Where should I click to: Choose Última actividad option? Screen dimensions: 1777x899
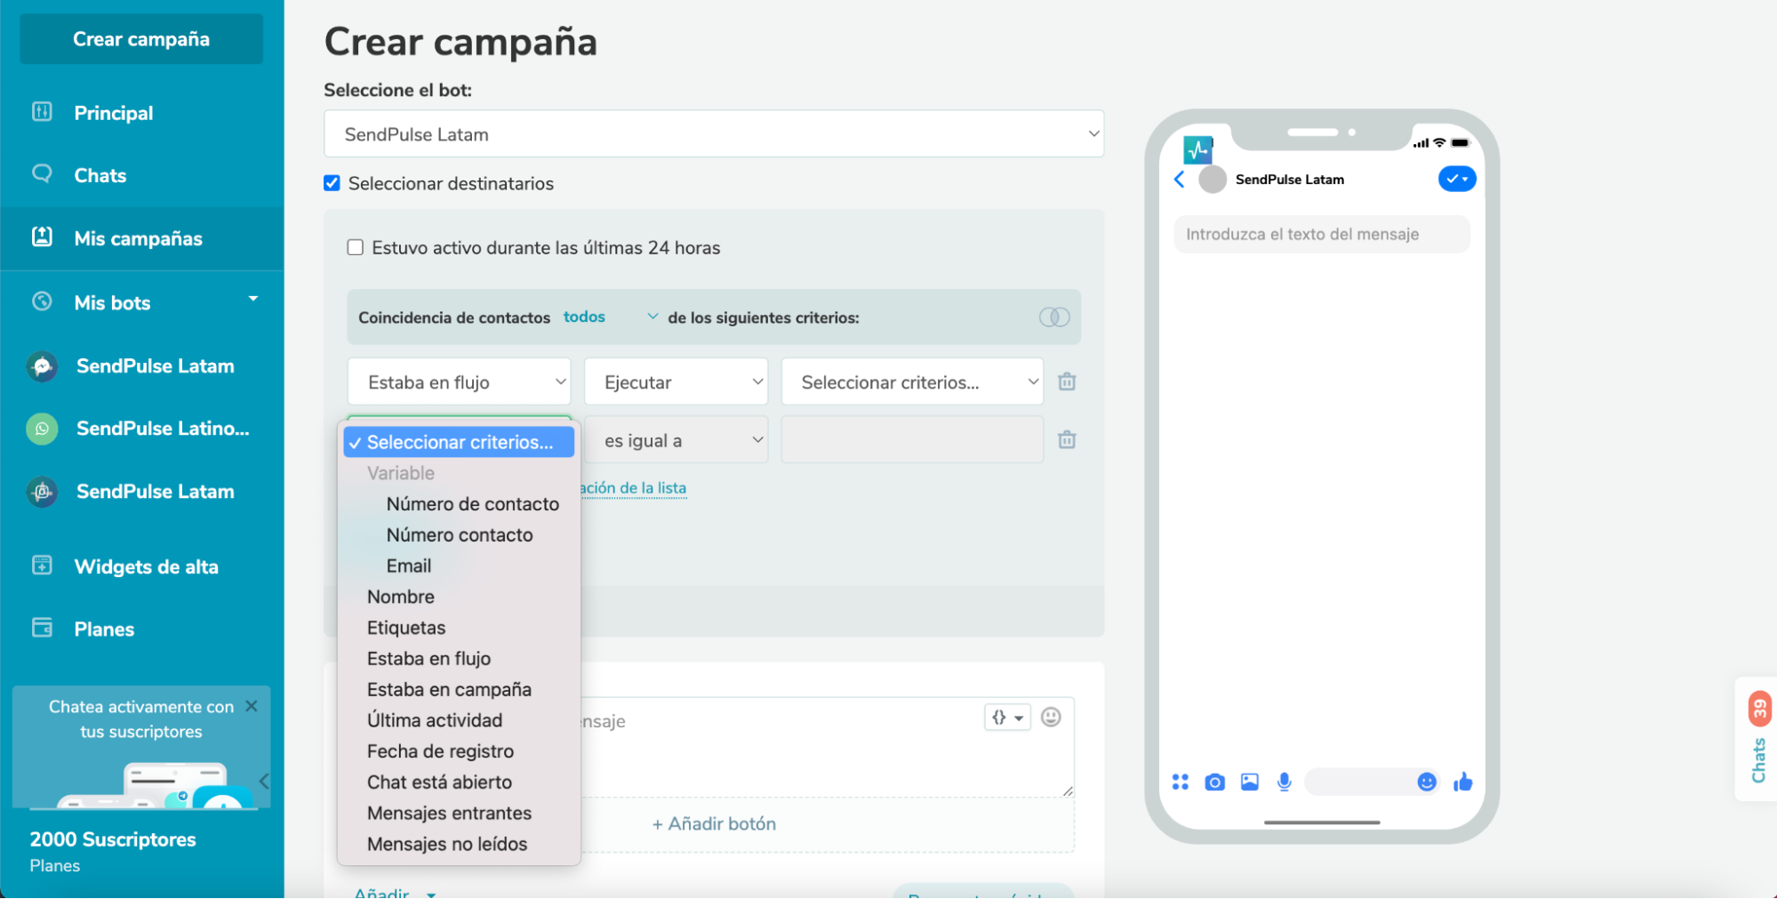(459, 720)
